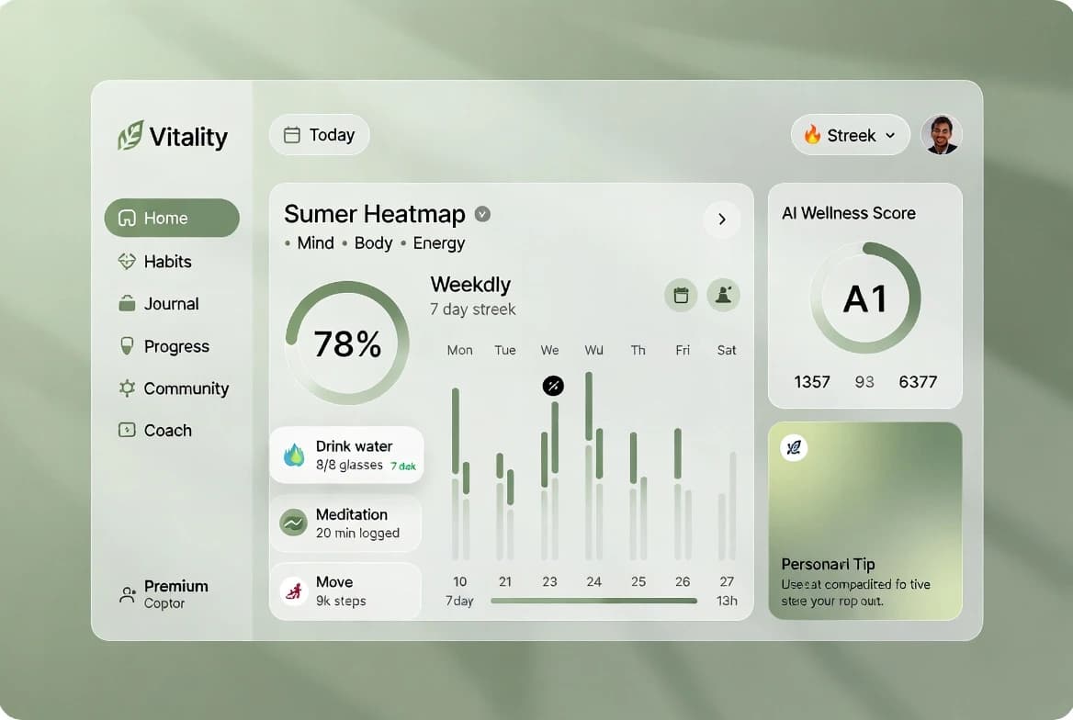Go to the Habits section
Image resolution: width=1073 pixels, height=720 pixels.
[167, 262]
